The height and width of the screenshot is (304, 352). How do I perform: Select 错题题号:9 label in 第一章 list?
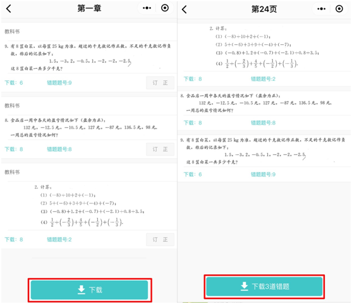[x=59, y=83]
